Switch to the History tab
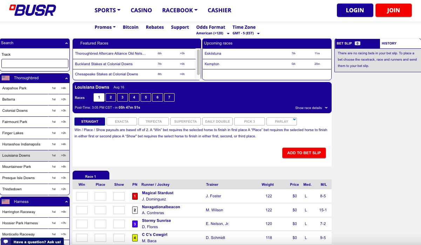The width and height of the screenshot is (421, 245). pos(400,43)
